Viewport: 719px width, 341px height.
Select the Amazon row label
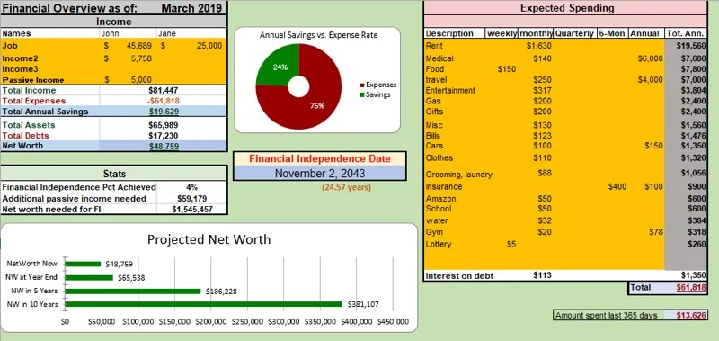pos(440,199)
